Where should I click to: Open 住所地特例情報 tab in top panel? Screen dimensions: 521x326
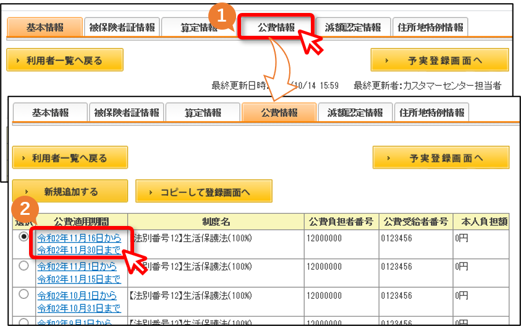(x=430, y=27)
